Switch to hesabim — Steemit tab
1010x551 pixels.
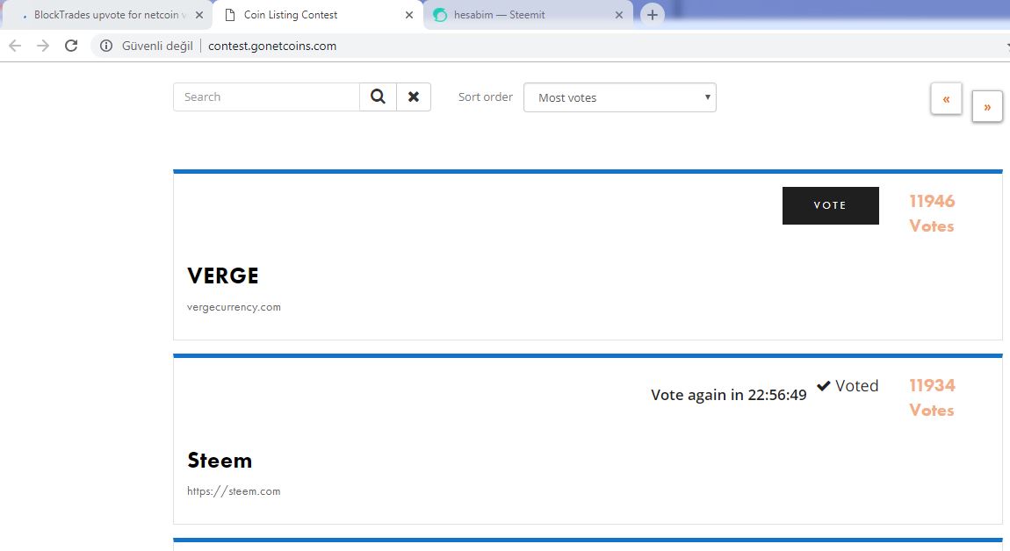point(528,15)
